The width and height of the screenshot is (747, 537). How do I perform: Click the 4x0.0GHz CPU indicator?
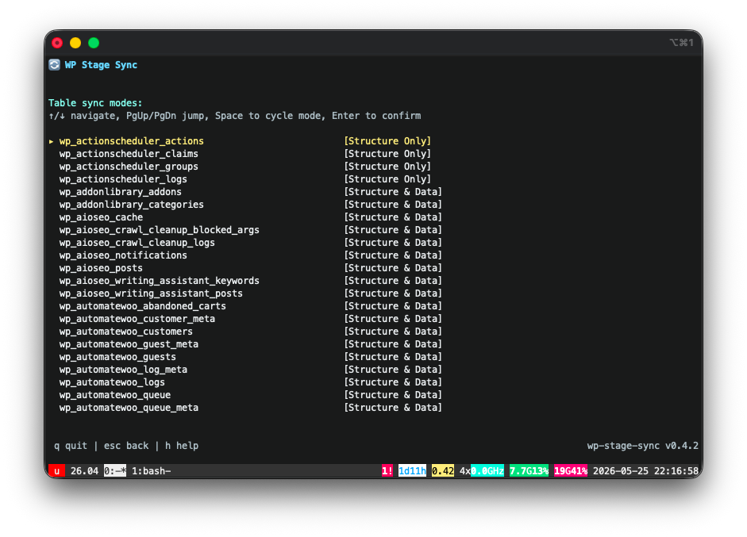[482, 471]
